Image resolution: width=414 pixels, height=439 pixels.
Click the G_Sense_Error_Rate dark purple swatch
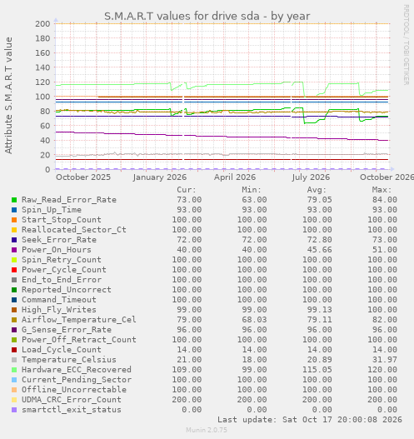pyautogui.click(x=14, y=330)
